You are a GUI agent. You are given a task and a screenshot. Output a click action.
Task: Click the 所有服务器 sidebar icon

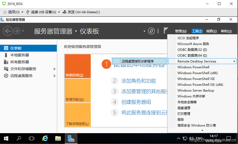point(6,62)
